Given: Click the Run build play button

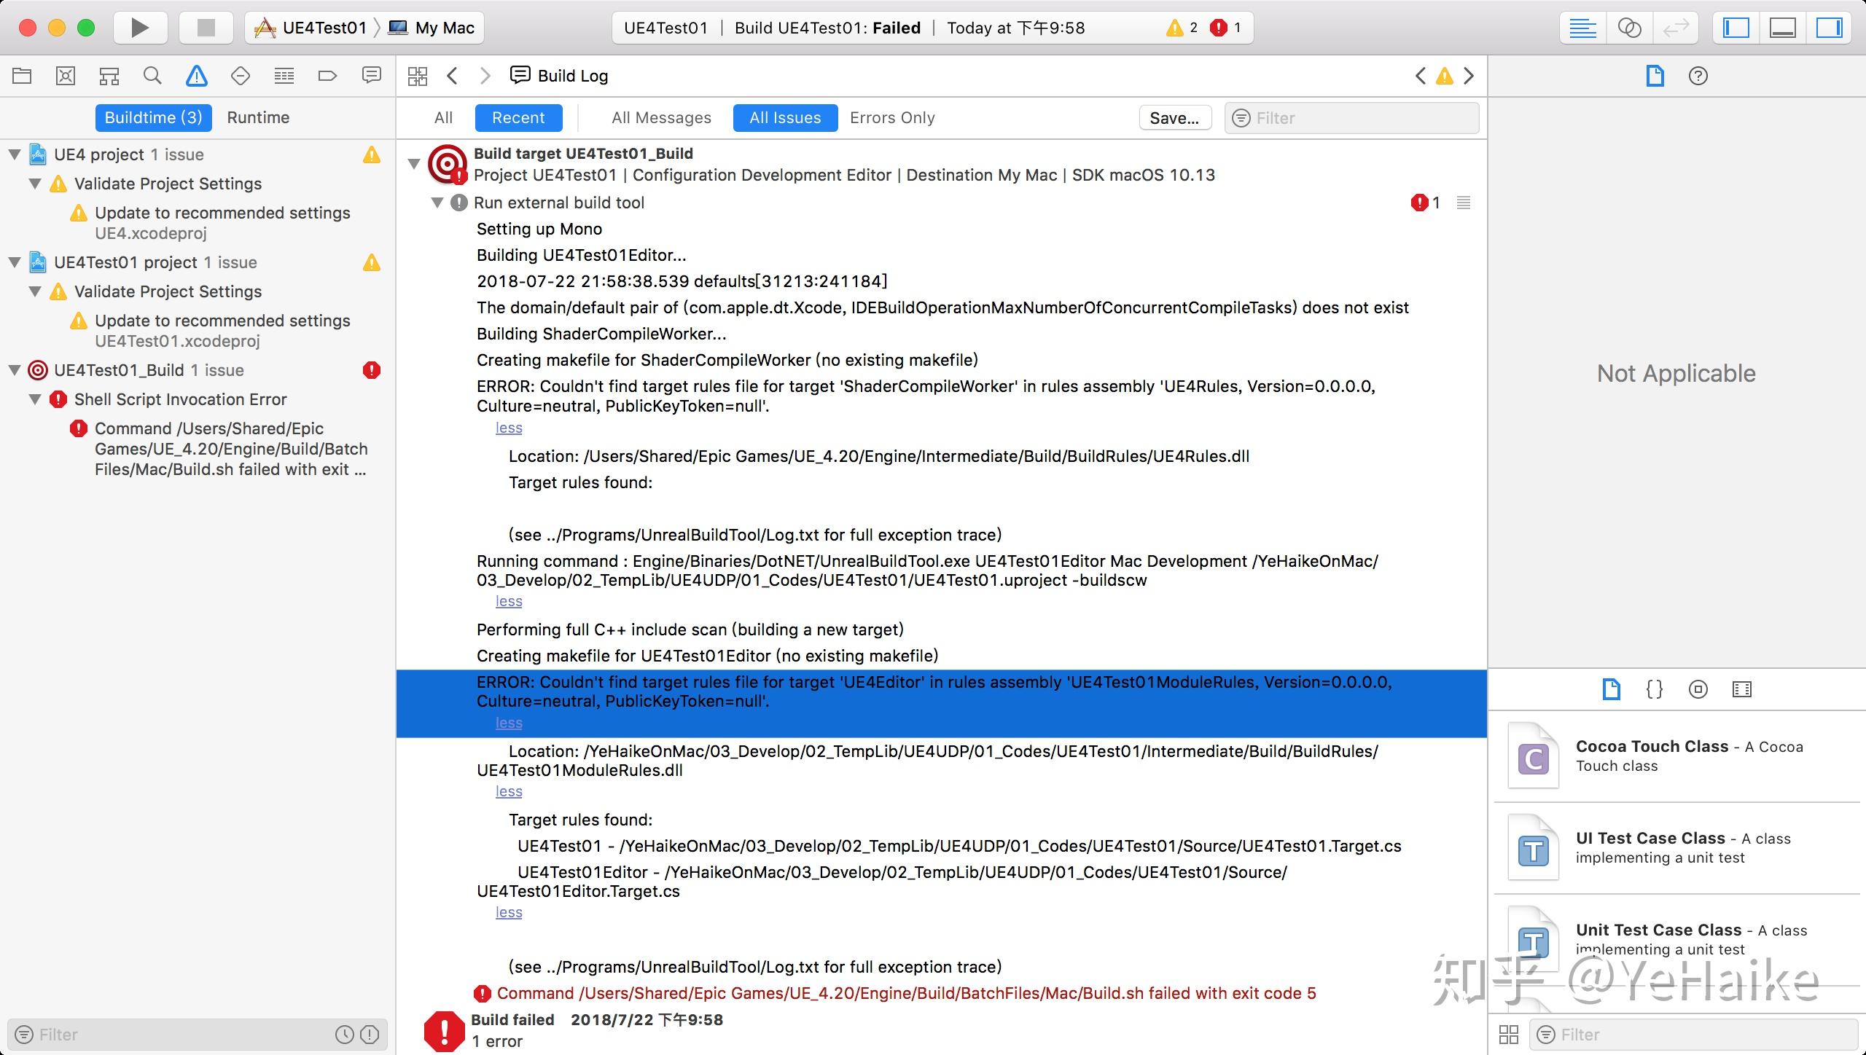Looking at the screenshot, I should click(x=140, y=28).
